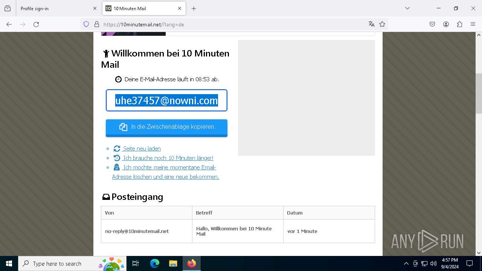Show hidden system tray icons
Image resolution: width=482 pixels, height=271 pixels.
406,263
